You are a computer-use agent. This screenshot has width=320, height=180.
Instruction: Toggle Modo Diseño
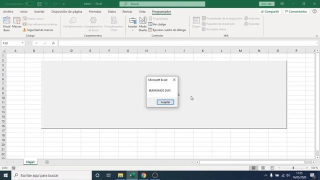point(142,24)
